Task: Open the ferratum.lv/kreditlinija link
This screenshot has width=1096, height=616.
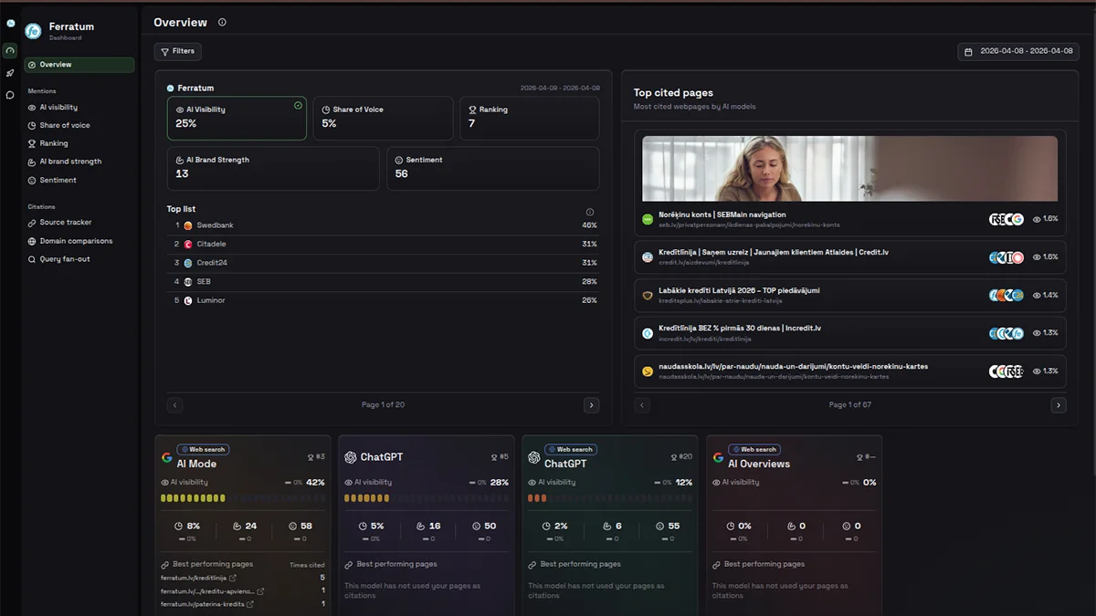Action: [193, 578]
